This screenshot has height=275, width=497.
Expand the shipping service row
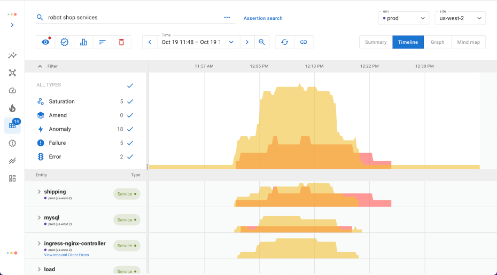39,192
